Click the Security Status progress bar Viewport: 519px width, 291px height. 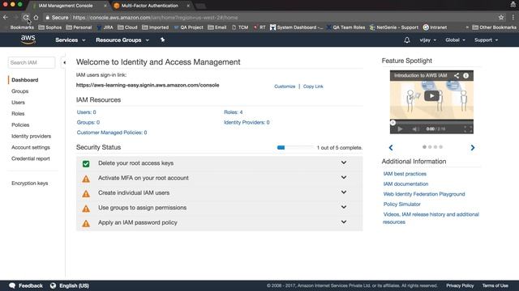294,147
